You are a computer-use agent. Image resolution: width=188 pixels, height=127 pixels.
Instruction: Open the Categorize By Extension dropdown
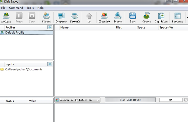point(77,100)
